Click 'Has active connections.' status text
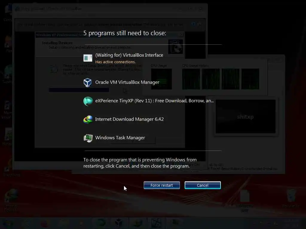Screen dimensions: 306x229 click(115, 62)
